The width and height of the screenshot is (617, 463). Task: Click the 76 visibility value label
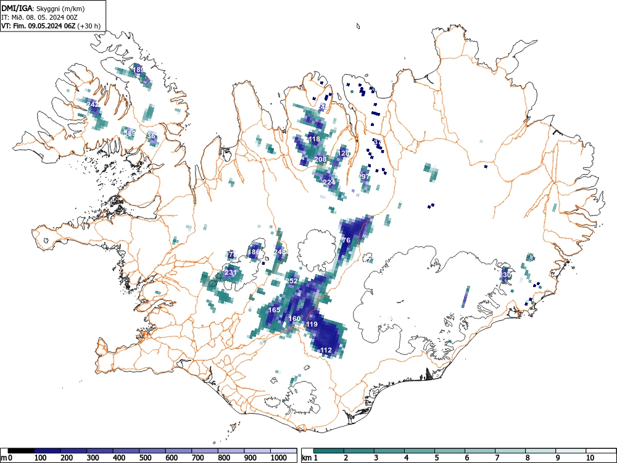[x=346, y=240]
